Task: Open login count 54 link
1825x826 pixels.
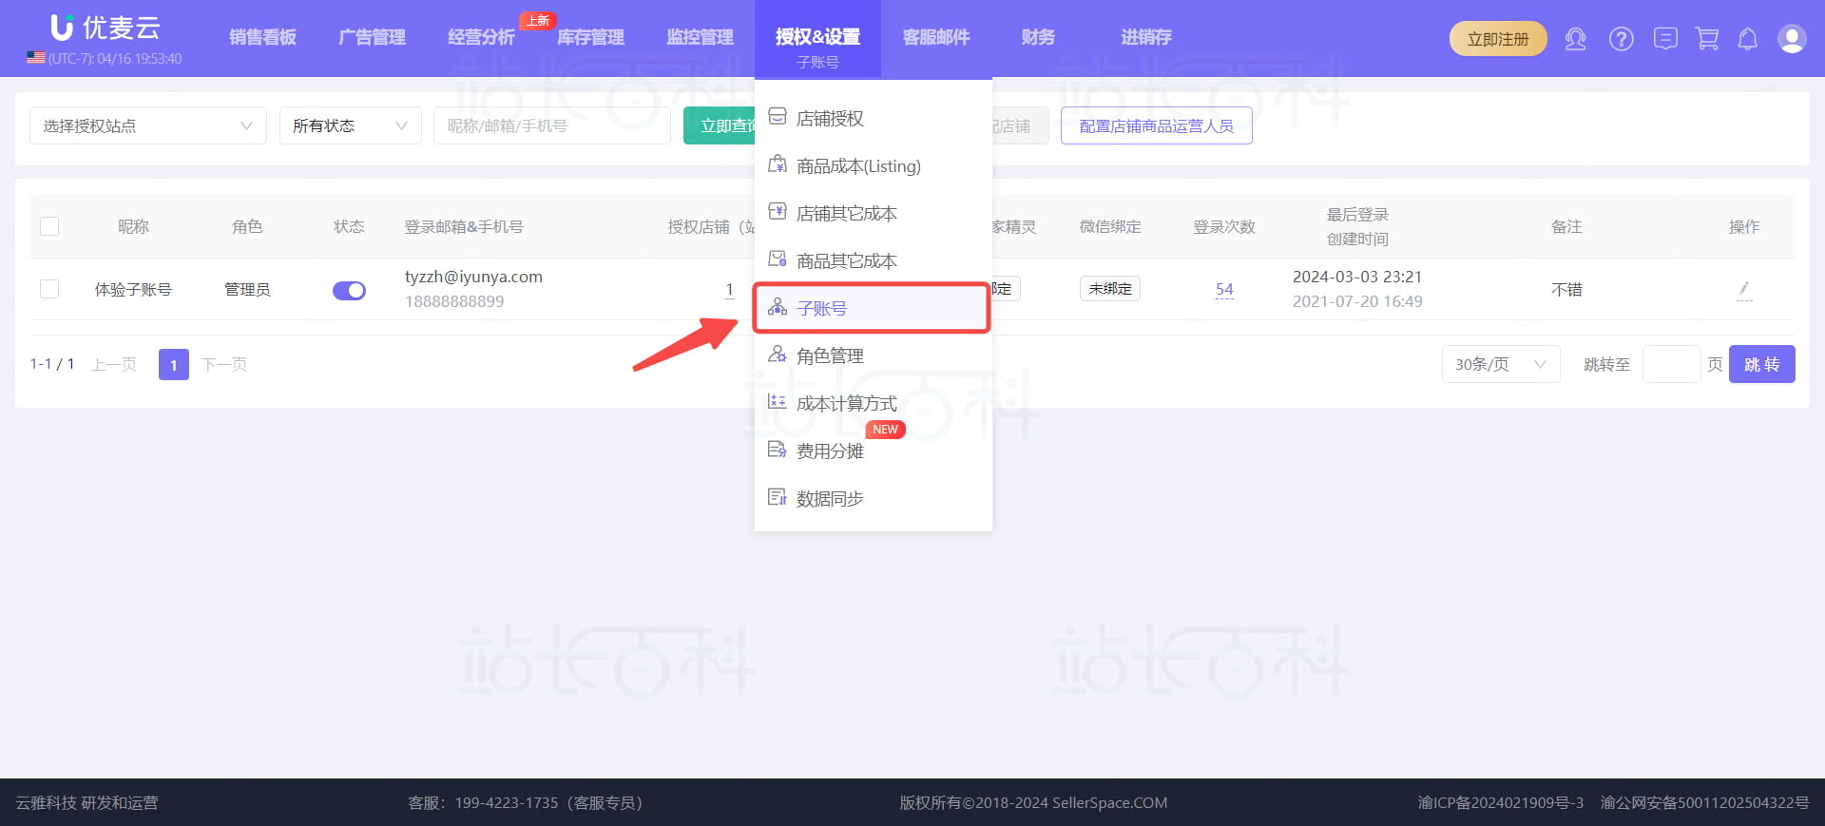Action: pos(1224,289)
